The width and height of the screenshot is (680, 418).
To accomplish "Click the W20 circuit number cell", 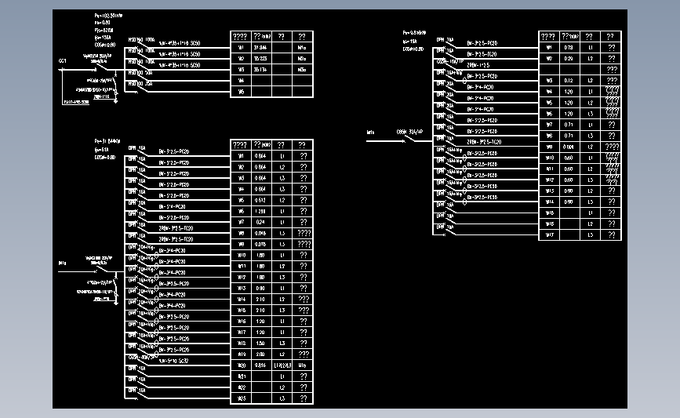I will pyautogui.click(x=241, y=365).
